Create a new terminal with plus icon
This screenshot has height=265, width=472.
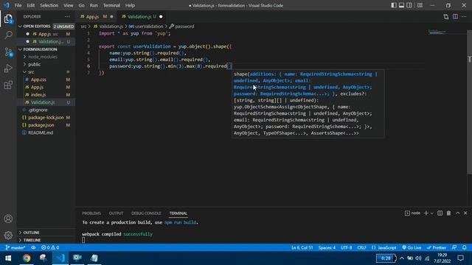(x=426, y=213)
